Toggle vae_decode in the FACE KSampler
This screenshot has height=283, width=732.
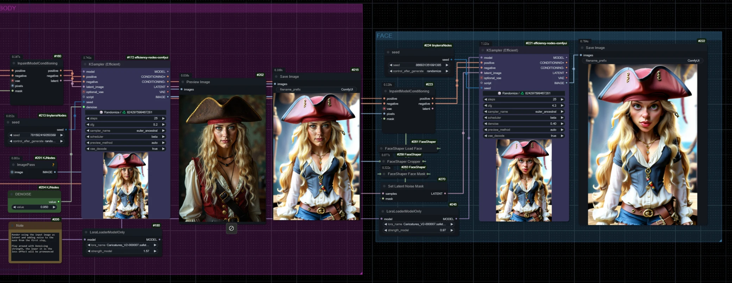[524, 136]
